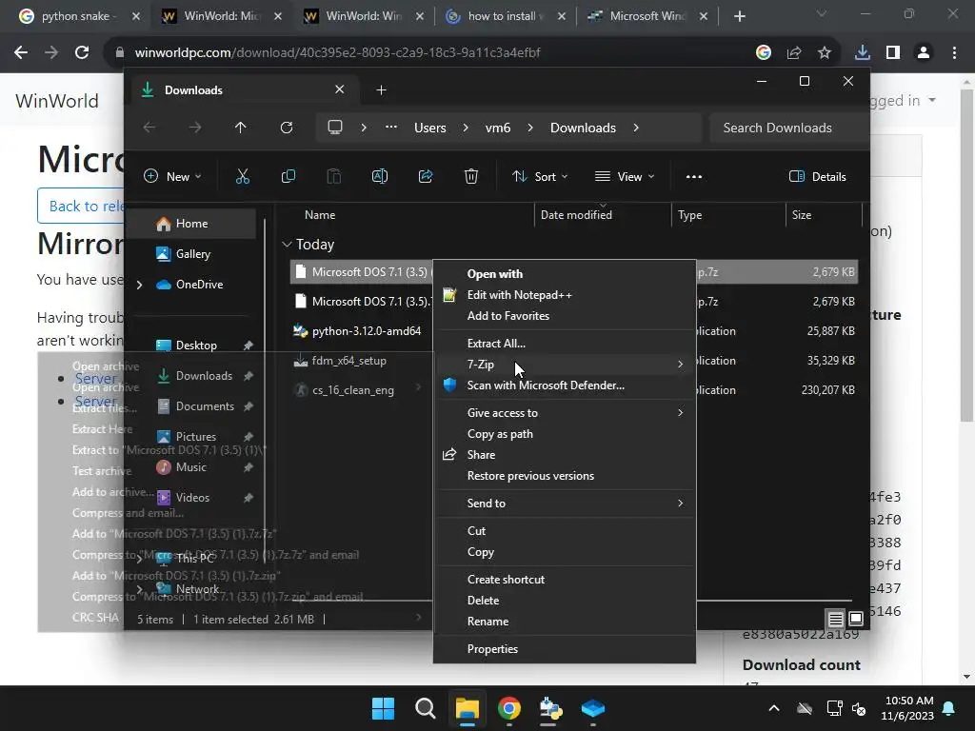Click the Copy icon in Explorer toolbar
The height and width of the screenshot is (731, 975).
[x=288, y=176]
